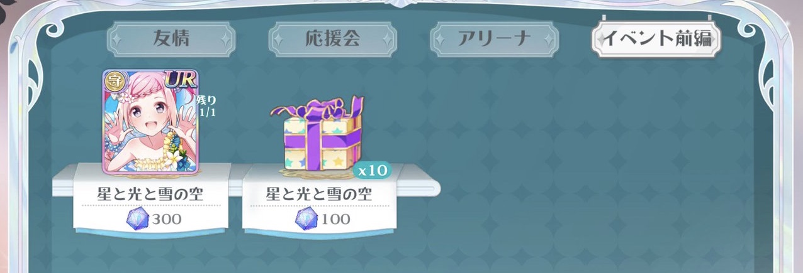Tap the diamond ornament left of 友情

(x=118, y=40)
